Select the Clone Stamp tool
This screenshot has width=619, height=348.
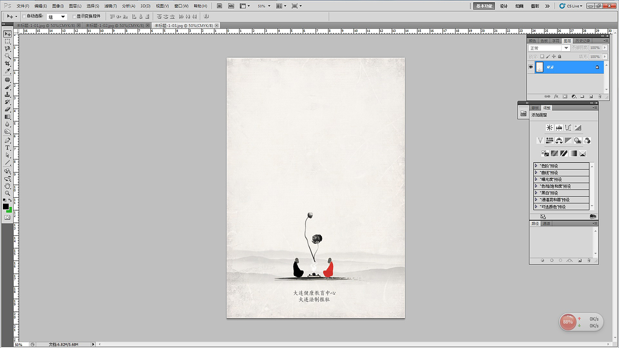pyautogui.click(x=7, y=95)
